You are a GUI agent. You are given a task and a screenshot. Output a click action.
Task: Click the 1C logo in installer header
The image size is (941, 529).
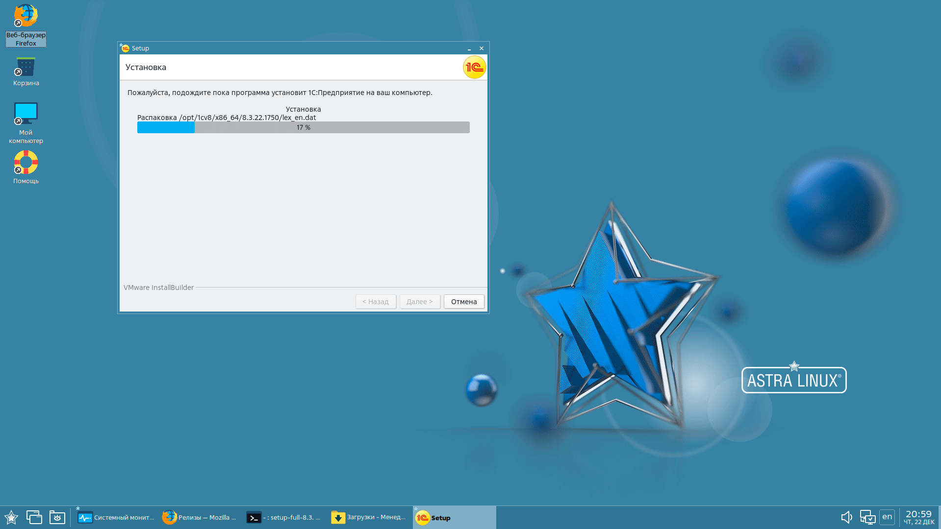point(474,68)
